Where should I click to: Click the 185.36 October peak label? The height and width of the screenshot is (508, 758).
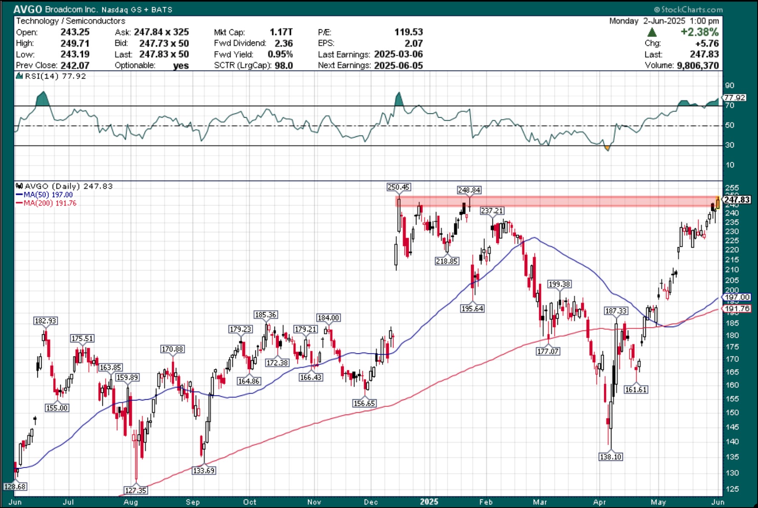pos(266,315)
